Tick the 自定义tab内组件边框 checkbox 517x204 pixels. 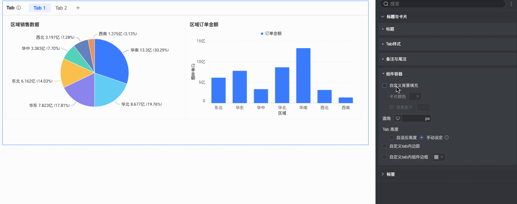(x=385, y=157)
